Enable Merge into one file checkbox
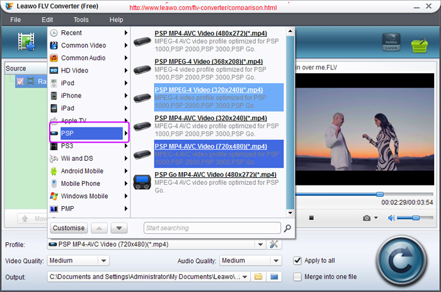441x292 pixels. 297,277
